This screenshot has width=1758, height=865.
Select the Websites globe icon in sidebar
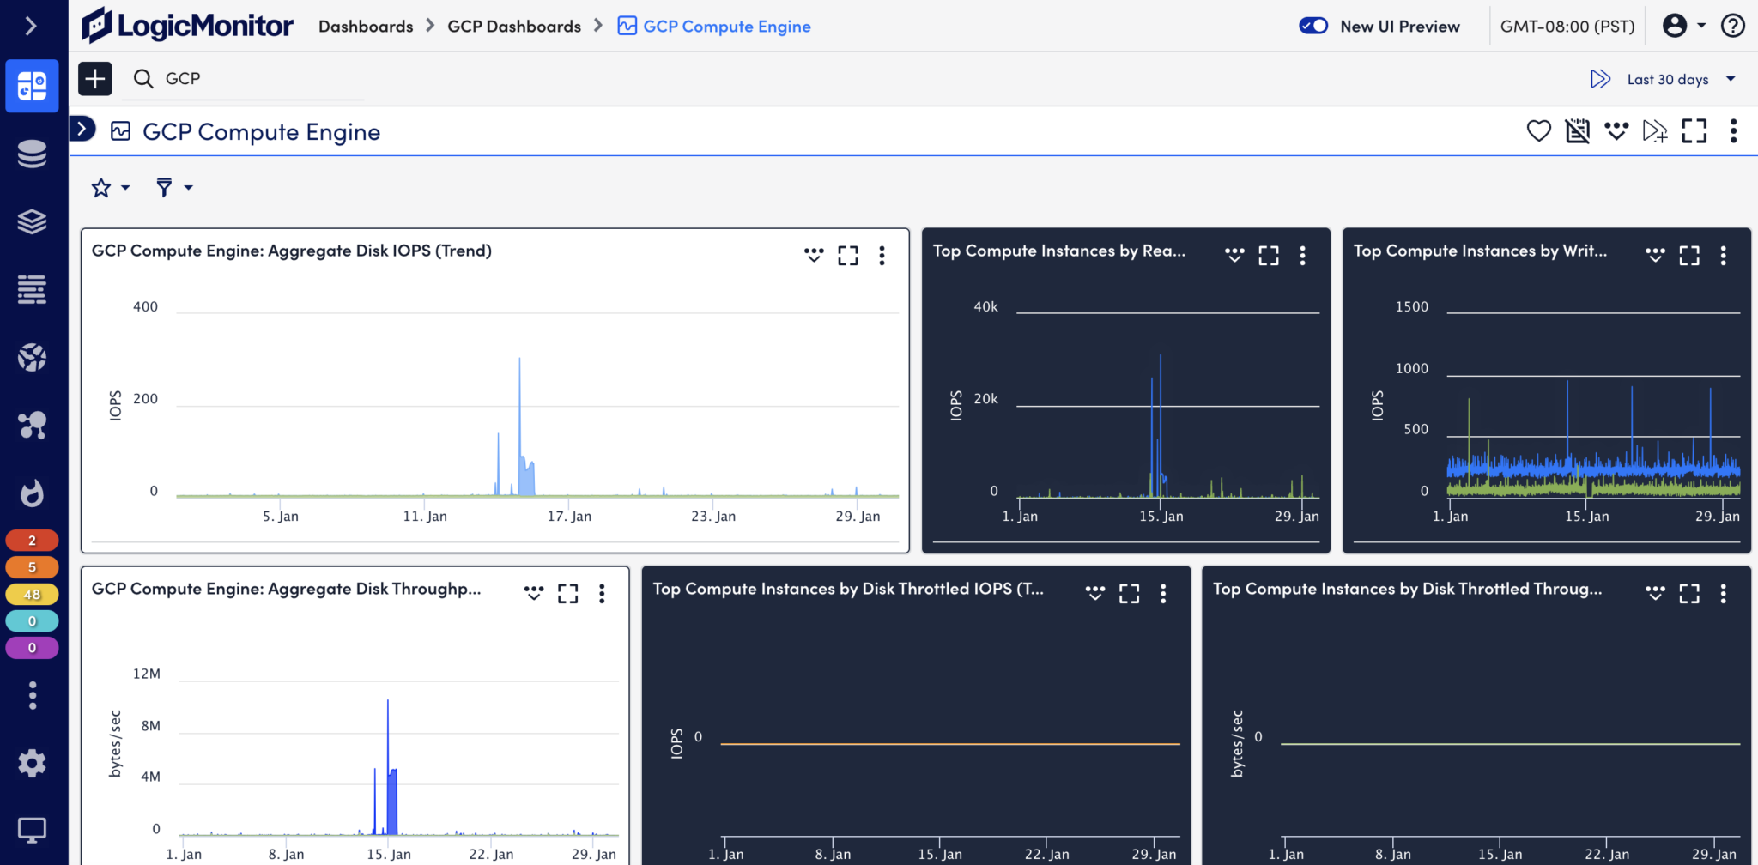tap(32, 358)
